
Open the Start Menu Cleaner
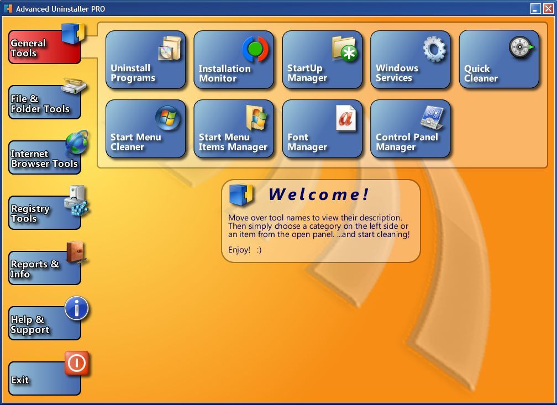point(145,129)
